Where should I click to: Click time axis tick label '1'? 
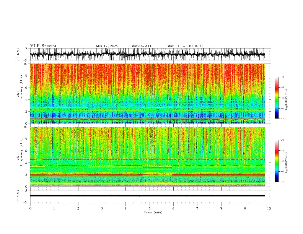(x=54, y=208)
